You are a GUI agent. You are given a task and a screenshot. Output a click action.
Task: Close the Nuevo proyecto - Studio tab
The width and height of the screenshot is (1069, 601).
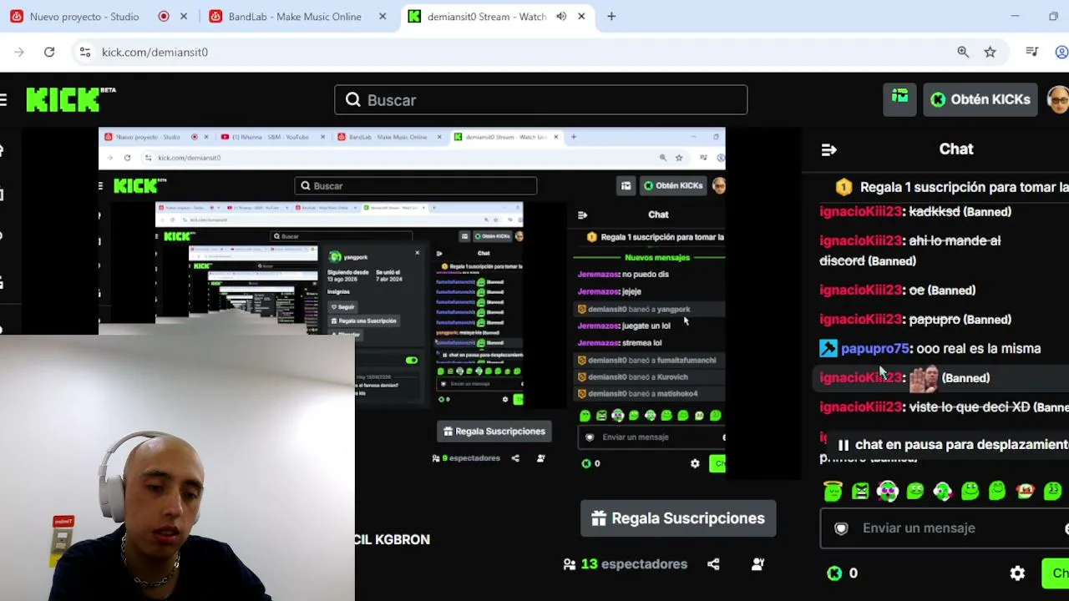coord(184,17)
